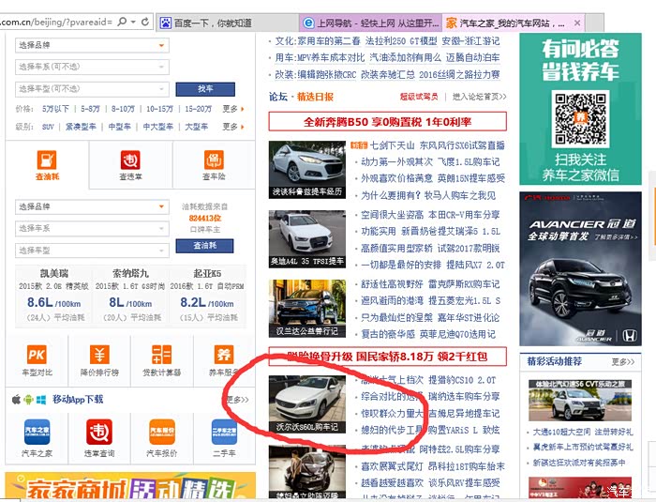656x502 pixels.
Task: Expand the top 选择品牌 brand dropdown
Action: pyautogui.click(x=92, y=45)
